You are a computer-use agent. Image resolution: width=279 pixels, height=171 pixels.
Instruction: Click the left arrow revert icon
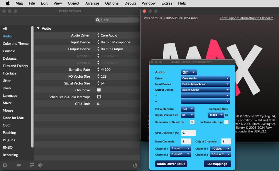click(19, 165)
